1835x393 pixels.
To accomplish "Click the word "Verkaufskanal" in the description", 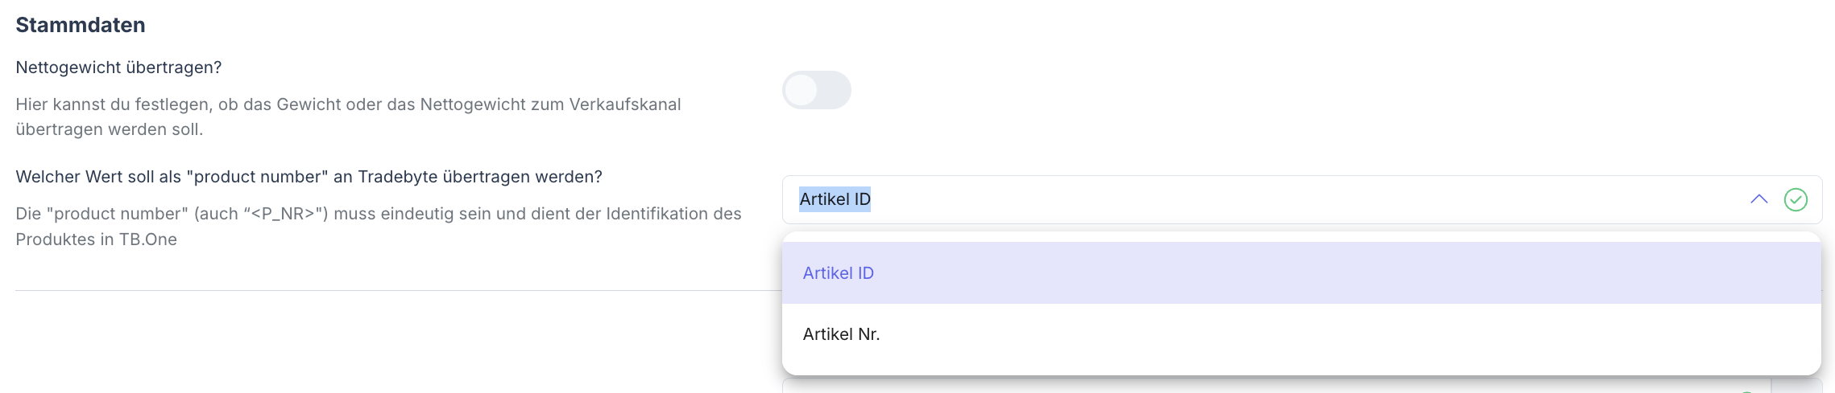I will click(x=624, y=104).
